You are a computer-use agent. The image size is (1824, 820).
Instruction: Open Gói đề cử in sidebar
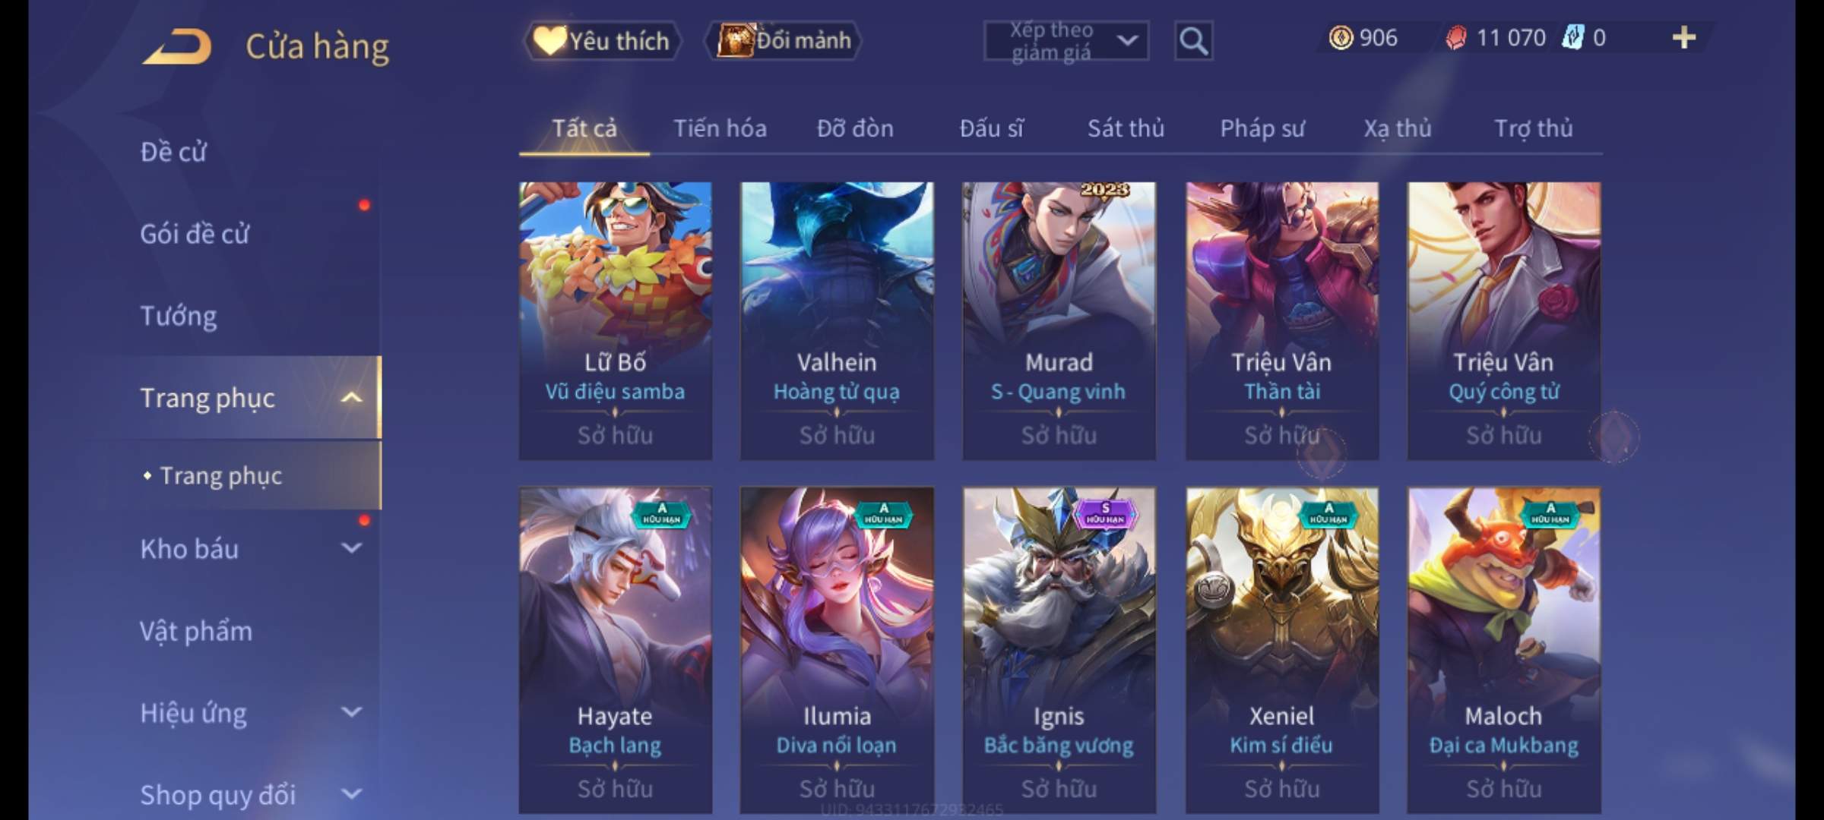click(195, 234)
